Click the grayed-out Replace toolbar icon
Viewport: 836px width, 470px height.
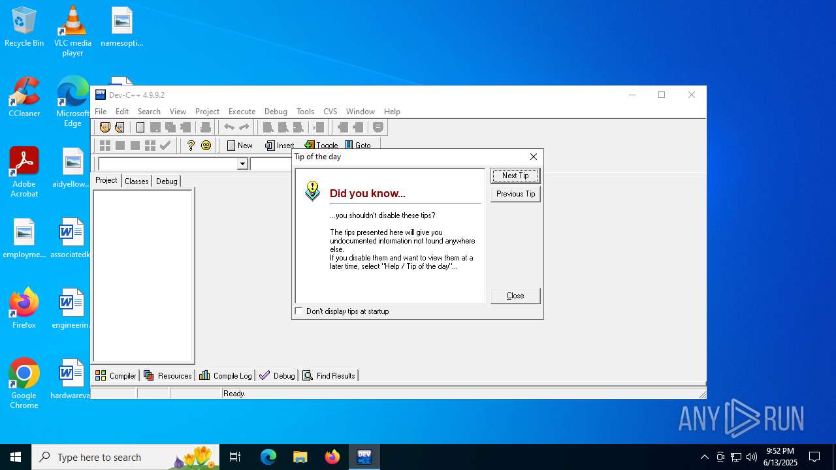tap(283, 127)
